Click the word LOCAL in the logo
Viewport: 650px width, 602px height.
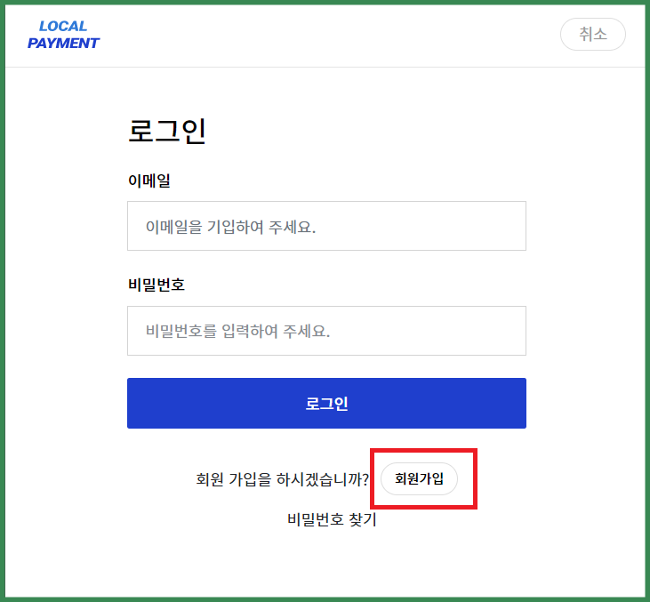pyautogui.click(x=63, y=27)
